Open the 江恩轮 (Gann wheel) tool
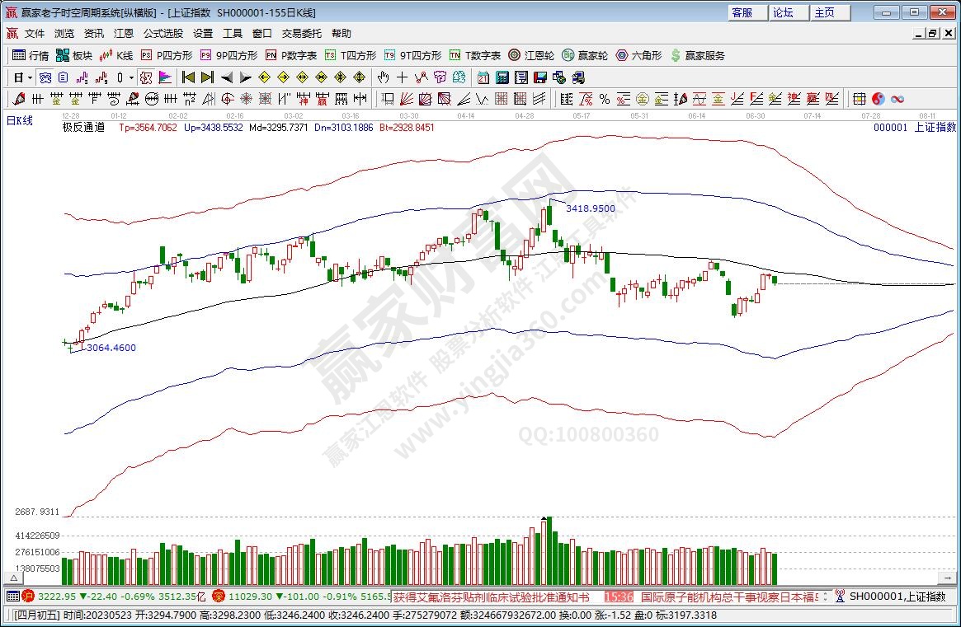 [x=531, y=55]
